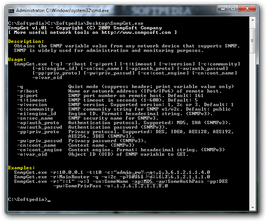Close the Administrator cmd.exe window
267x222 pixels.
click(247, 9)
